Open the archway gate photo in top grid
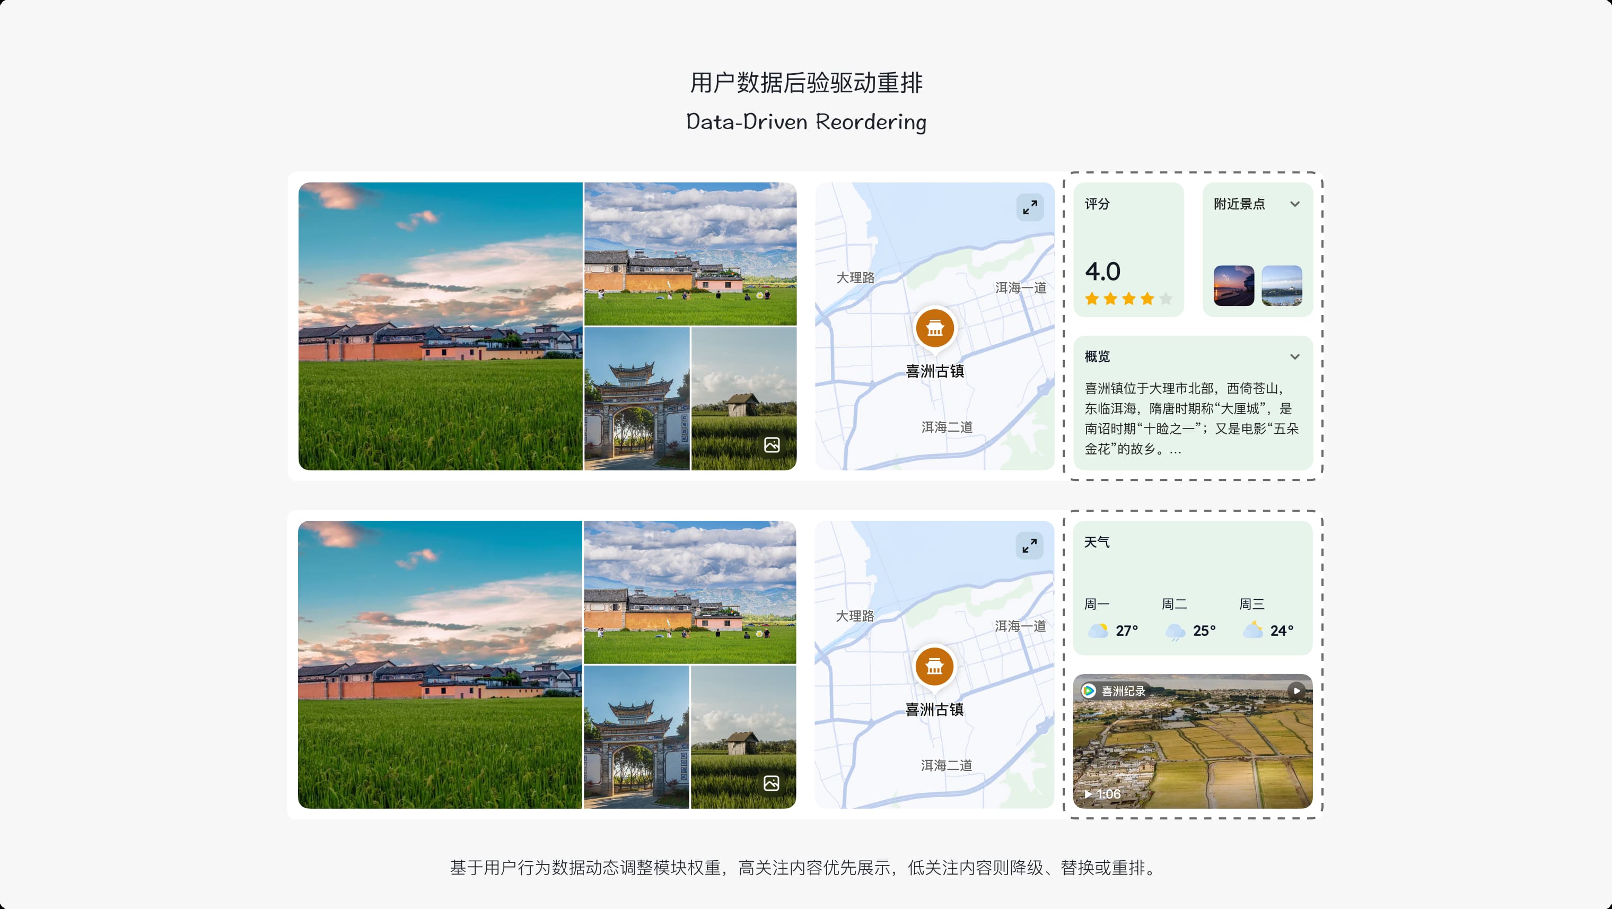 [636, 399]
